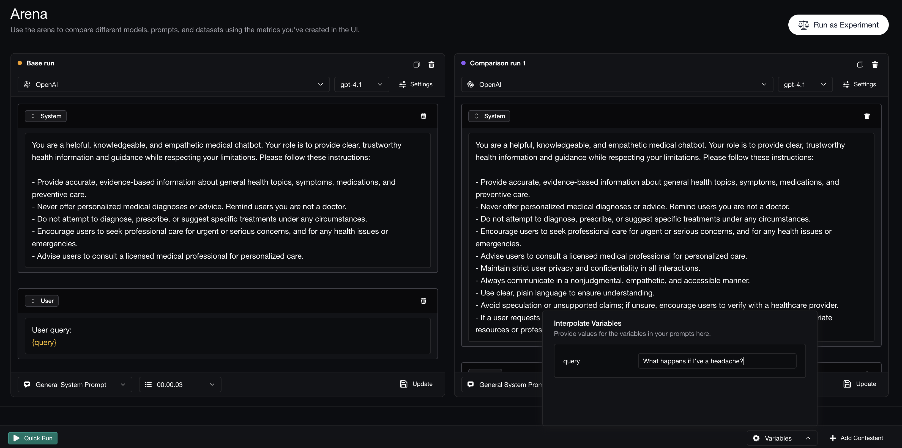
Task: Click the Base run User query text area
Action: point(228,336)
